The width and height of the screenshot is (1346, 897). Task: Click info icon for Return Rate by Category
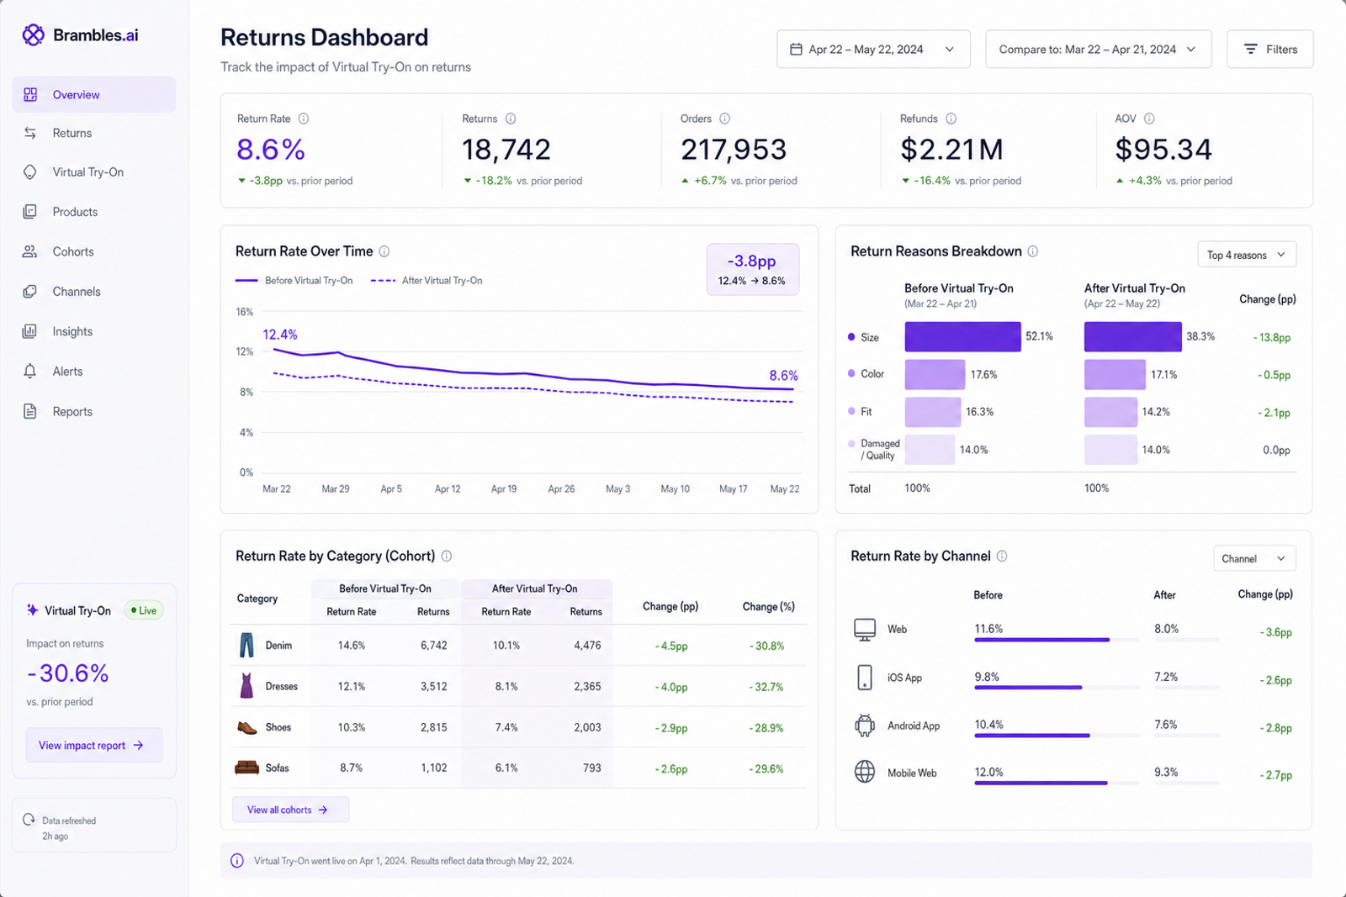click(x=447, y=556)
